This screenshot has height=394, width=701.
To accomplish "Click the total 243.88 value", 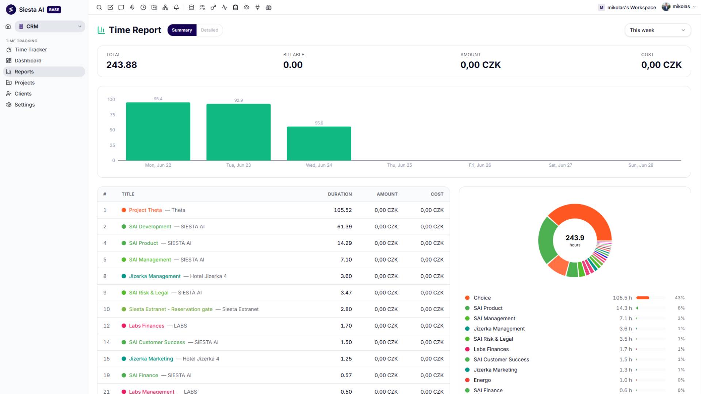I will [122, 65].
